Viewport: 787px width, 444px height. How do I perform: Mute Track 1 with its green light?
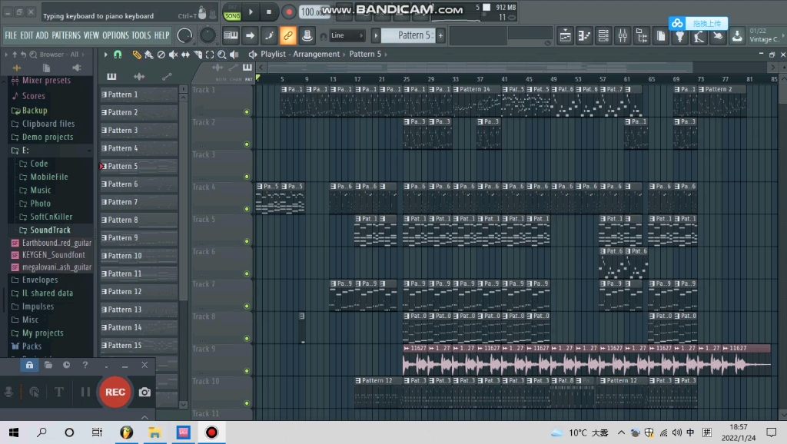[x=247, y=112]
